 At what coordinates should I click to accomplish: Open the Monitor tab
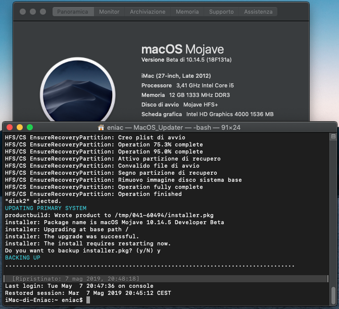109,12
